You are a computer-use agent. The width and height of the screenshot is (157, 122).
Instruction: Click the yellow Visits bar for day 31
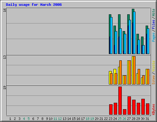pyautogui.click(x=147, y=77)
